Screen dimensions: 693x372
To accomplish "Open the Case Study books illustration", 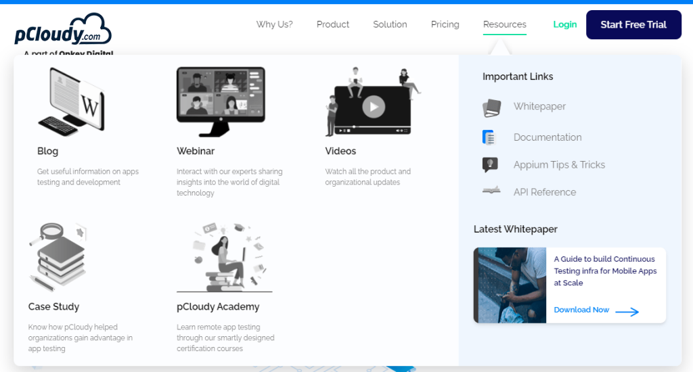I will (x=58, y=257).
